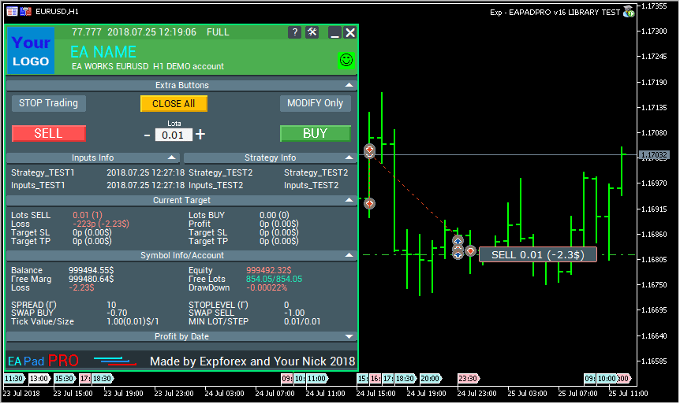
Task: Collapse the Symbol Info/Account section
Action: 349,256
